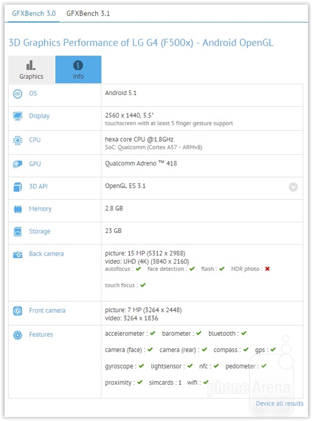Click the green check next to flash
Viewport: 312px width, 421px height.
click(x=222, y=269)
